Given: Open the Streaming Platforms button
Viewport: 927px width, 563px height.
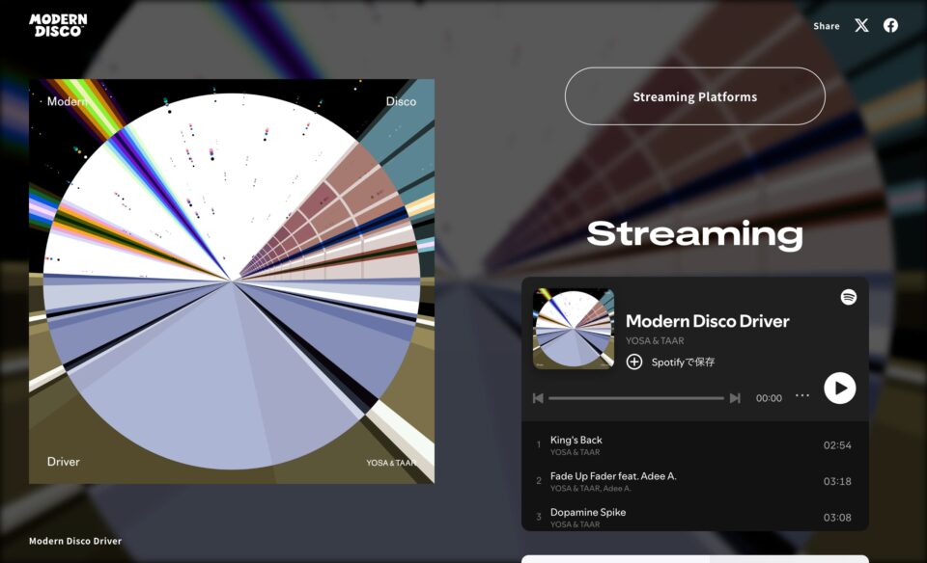Looking at the screenshot, I should tap(694, 96).
